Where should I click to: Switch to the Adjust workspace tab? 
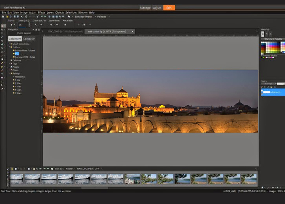[157, 8]
